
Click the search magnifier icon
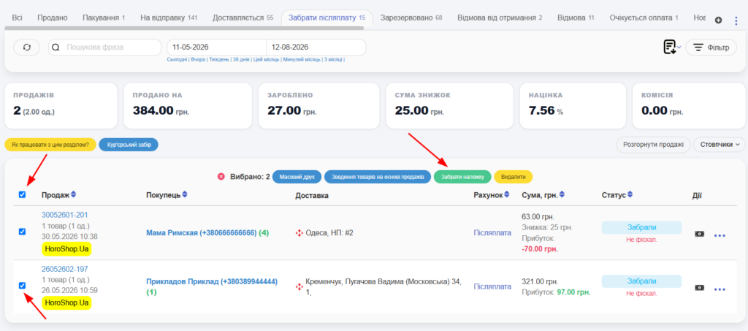pyautogui.click(x=56, y=47)
